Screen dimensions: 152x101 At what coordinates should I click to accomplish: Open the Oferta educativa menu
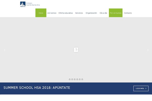pos(66,13)
